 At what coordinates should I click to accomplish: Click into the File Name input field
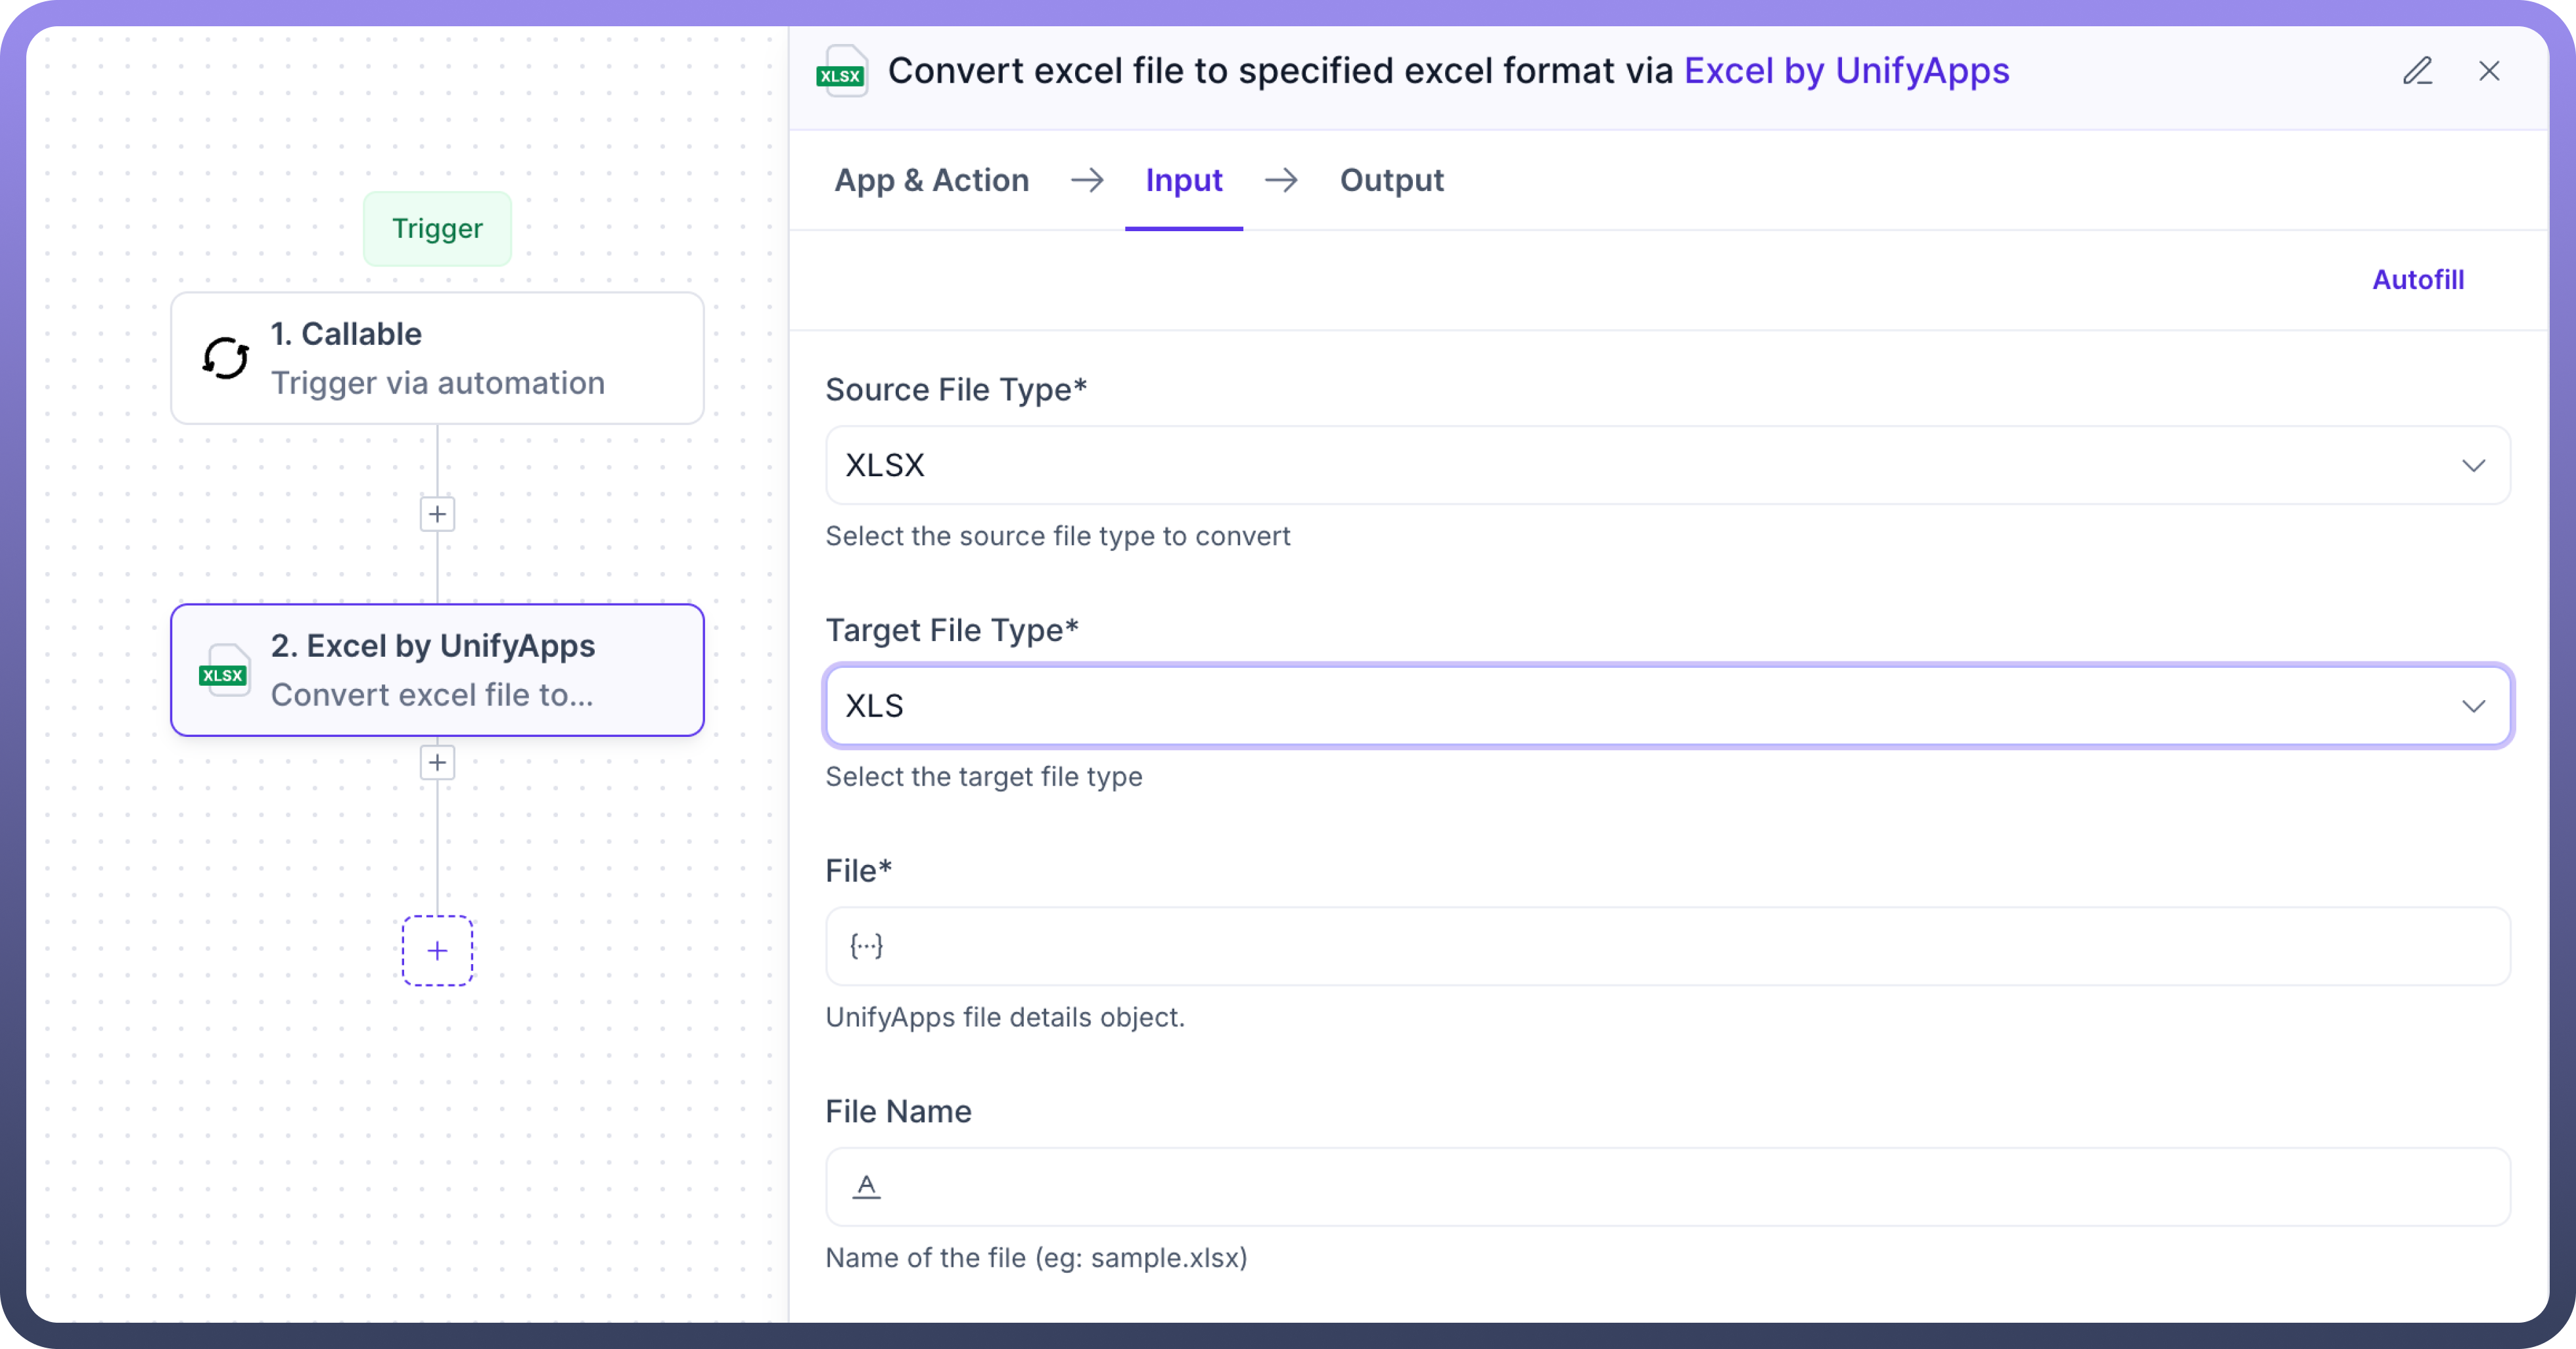click(x=1680, y=1186)
